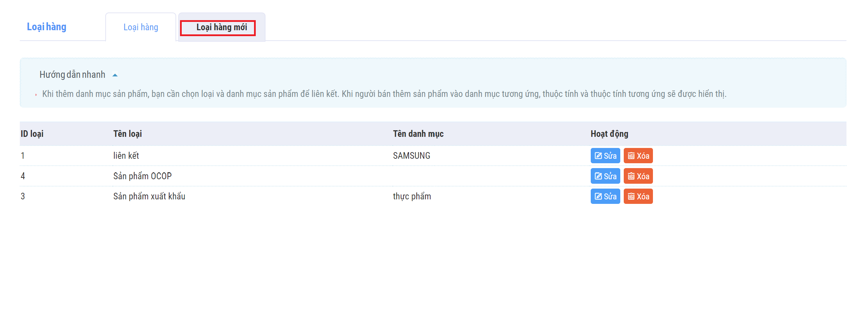
Task: Click the quick guide instruction text
Action: (384, 94)
